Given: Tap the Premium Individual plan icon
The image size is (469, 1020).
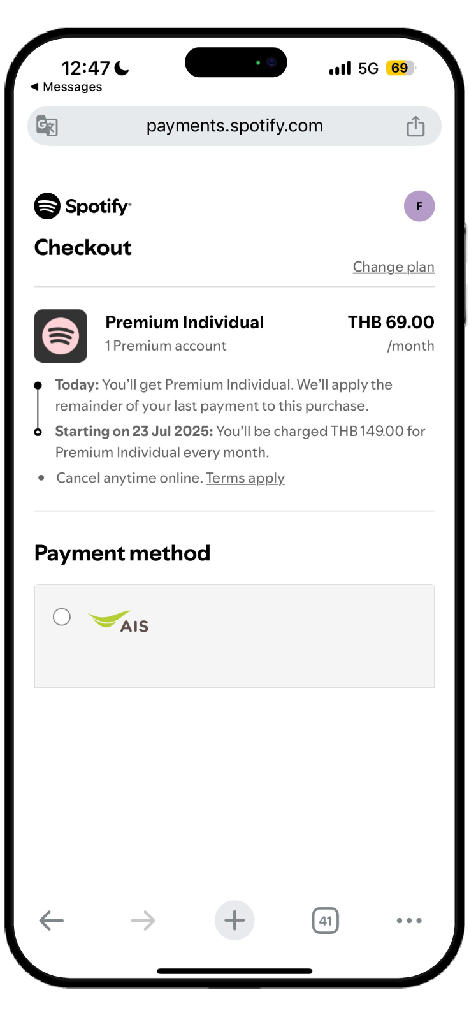Looking at the screenshot, I should (61, 336).
